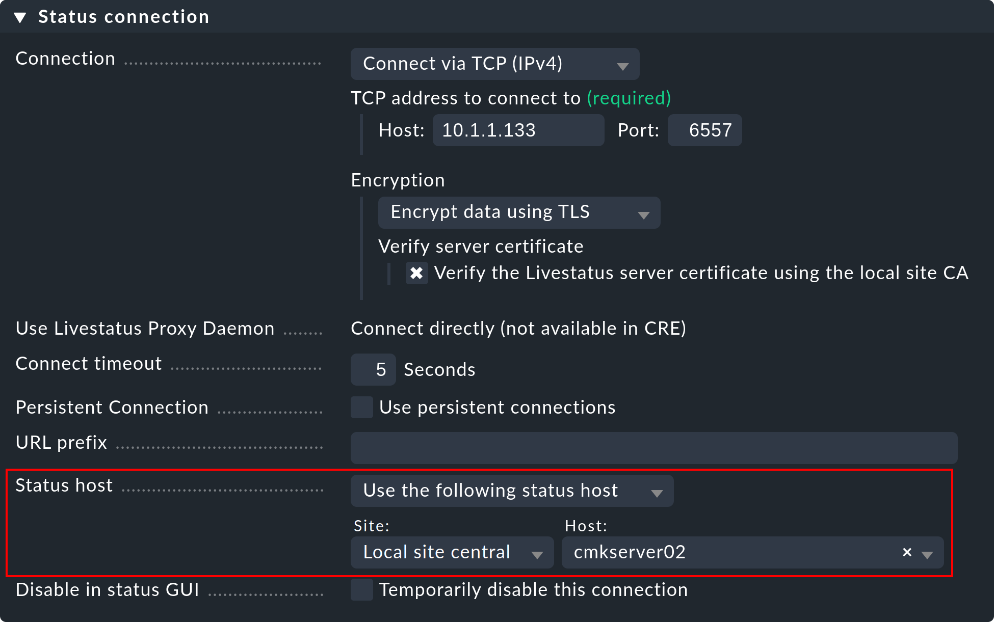Click the Connect via TCP dropdown arrow
The image size is (994, 622).
coord(623,65)
